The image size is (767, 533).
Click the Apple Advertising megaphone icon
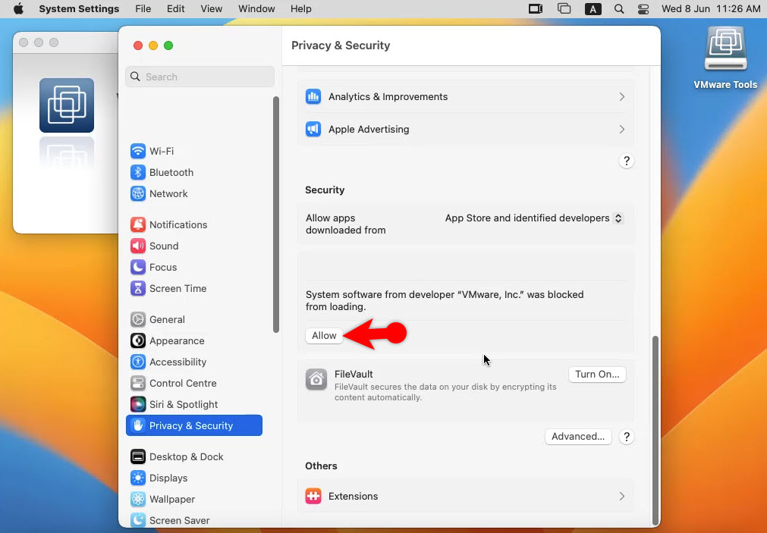click(313, 129)
